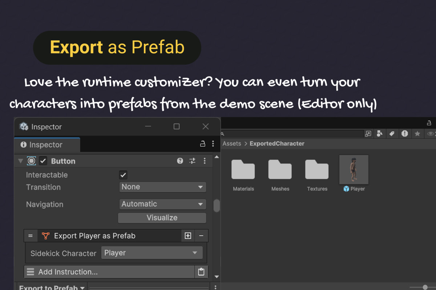Screen dimensions: 436x290
Task: Open Button component presets
Action: [192, 161]
